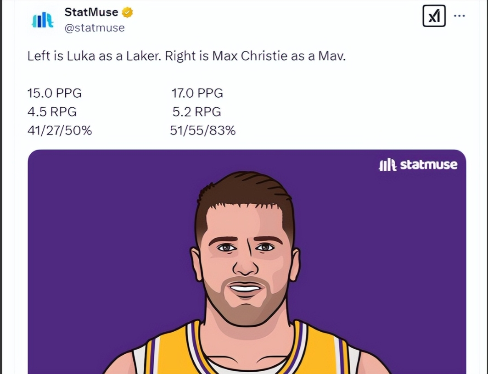Open the StatMuse profile avatar
The width and height of the screenshot is (488, 374).
click(42, 21)
